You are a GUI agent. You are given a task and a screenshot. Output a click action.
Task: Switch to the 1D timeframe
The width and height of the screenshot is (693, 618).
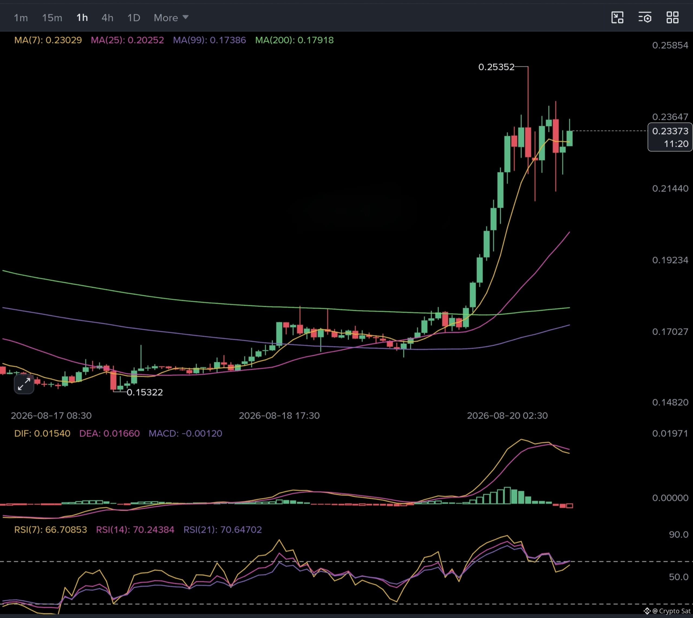(x=134, y=18)
